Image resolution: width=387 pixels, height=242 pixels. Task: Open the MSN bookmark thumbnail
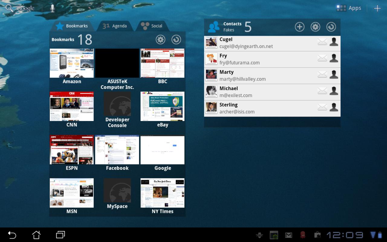click(x=72, y=193)
